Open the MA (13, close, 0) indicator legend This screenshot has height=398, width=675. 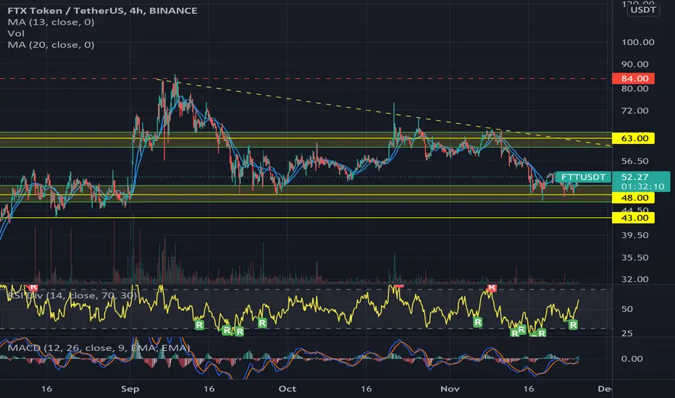51,22
